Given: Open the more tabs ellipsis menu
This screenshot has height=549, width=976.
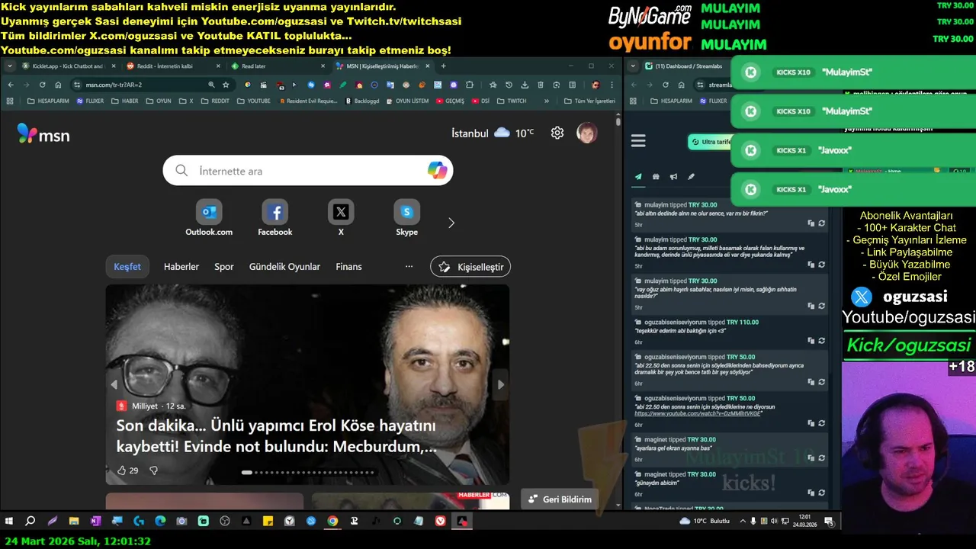Looking at the screenshot, I should [409, 267].
